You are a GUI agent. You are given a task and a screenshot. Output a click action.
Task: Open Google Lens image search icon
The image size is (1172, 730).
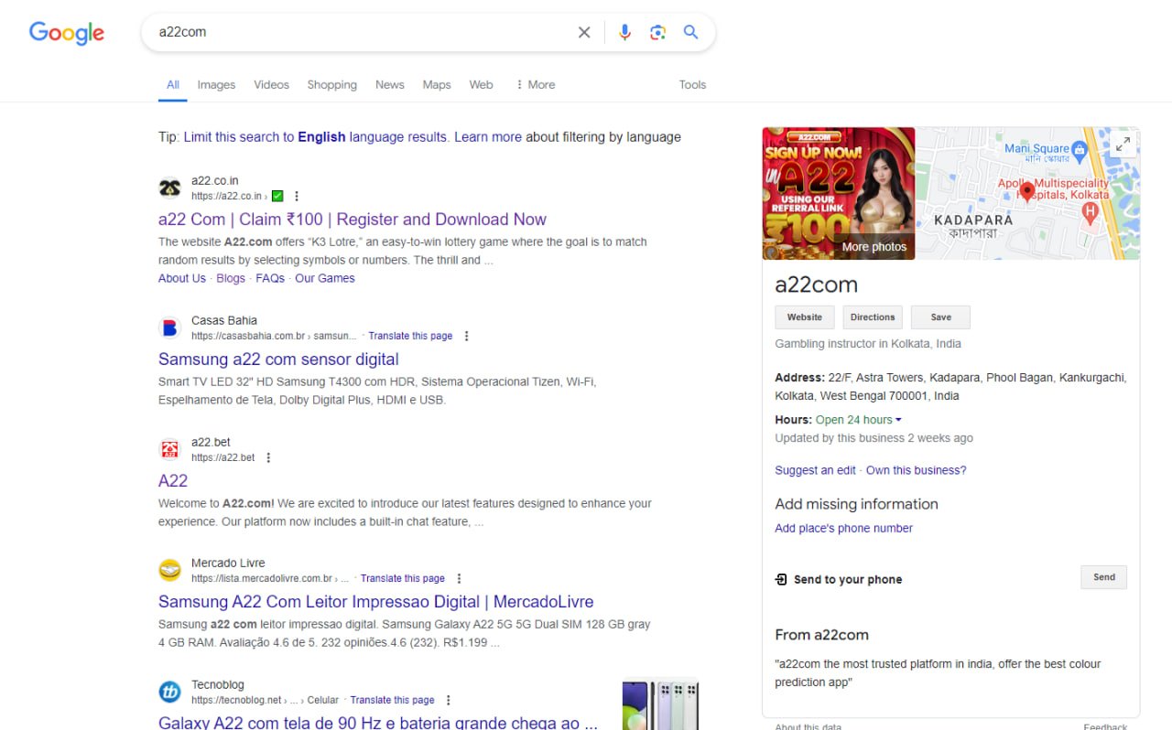(657, 32)
